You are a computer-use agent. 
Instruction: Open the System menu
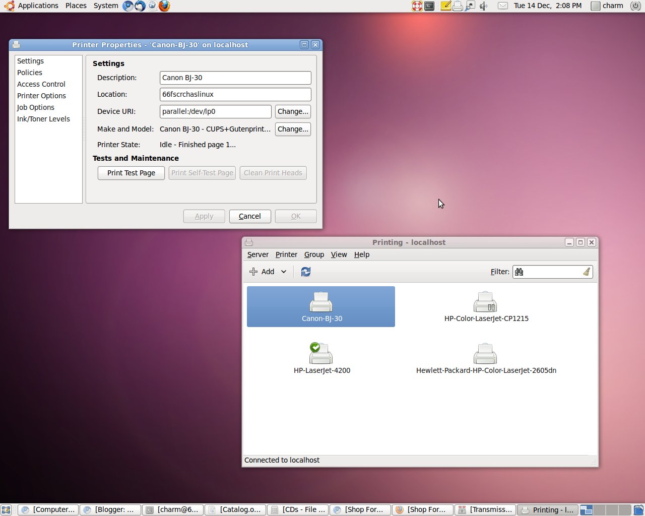tap(106, 6)
